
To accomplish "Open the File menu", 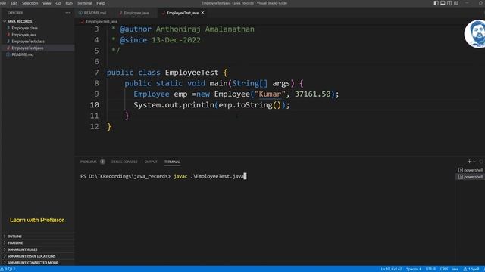I will (x=3, y=3).
